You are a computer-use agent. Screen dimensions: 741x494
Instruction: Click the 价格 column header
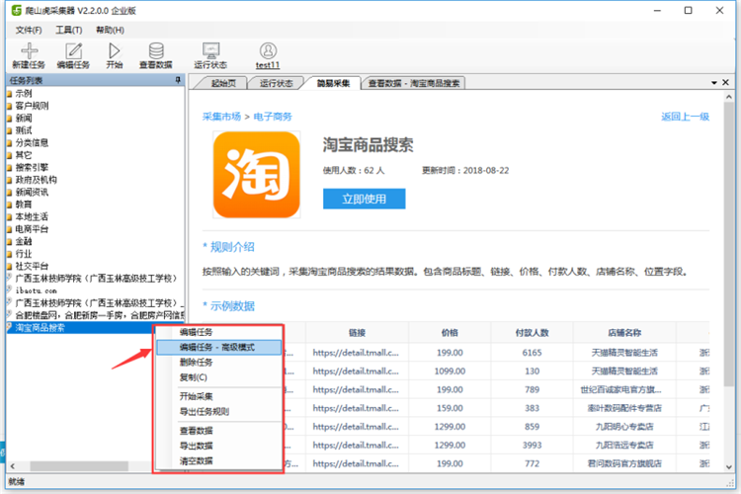coord(450,333)
